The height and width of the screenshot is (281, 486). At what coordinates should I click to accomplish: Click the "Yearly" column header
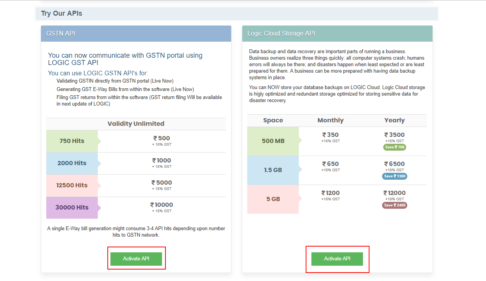(x=394, y=120)
